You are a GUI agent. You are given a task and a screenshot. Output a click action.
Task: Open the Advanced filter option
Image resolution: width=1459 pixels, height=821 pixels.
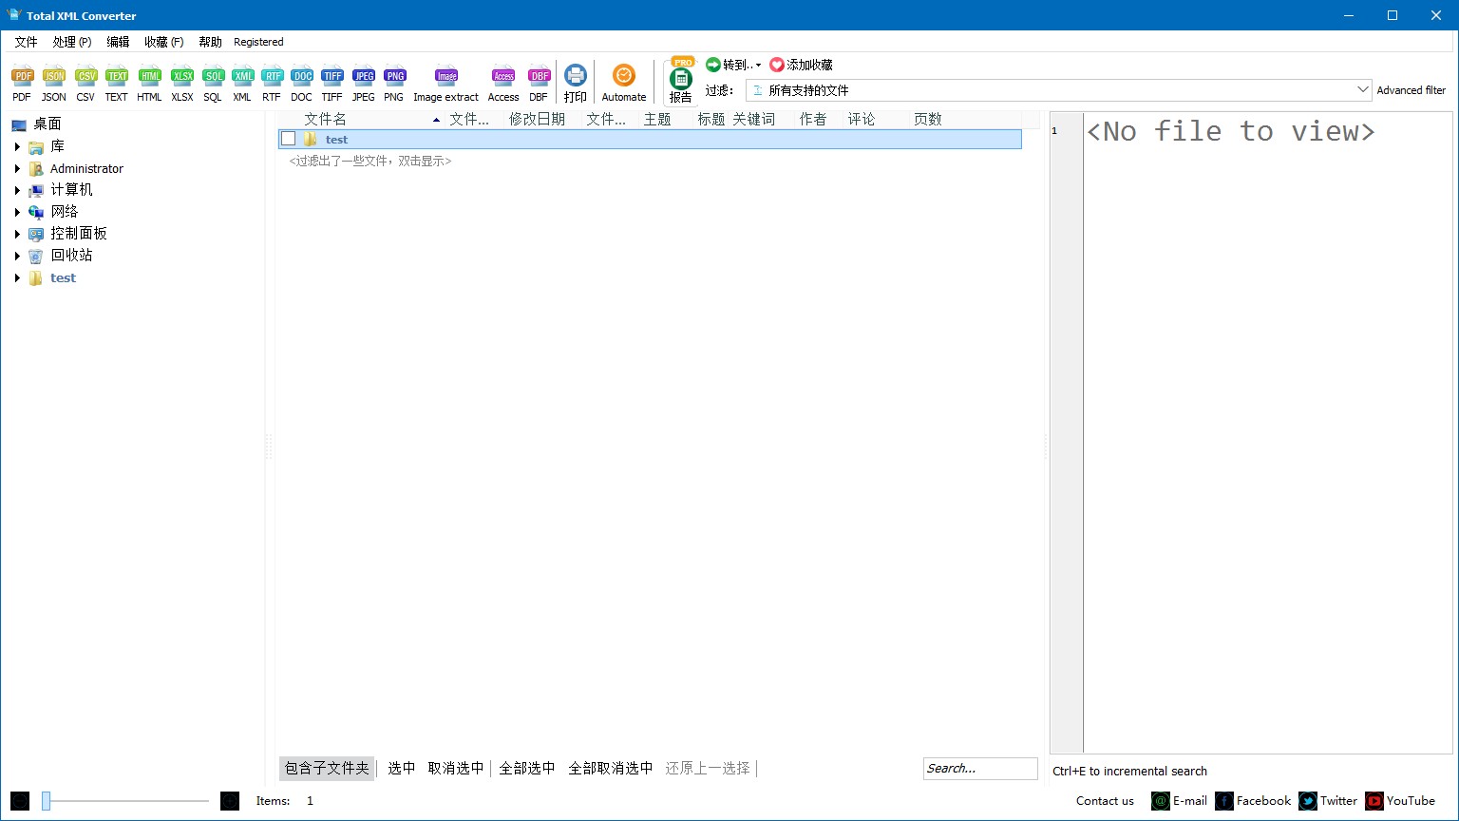tap(1412, 90)
